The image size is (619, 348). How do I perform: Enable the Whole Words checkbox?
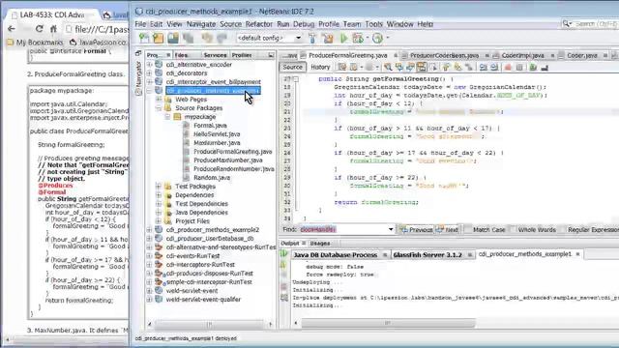pyautogui.click(x=513, y=230)
